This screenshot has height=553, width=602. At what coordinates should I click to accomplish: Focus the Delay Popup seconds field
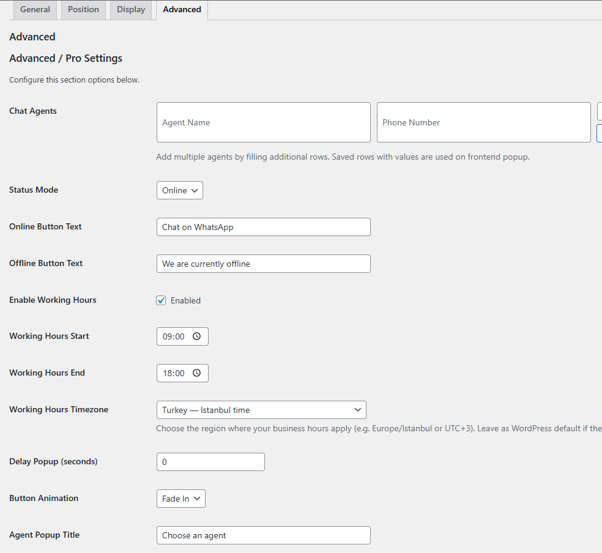coord(210,462)
